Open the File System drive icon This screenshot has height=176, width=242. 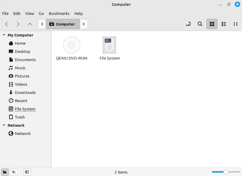[110, 45]
